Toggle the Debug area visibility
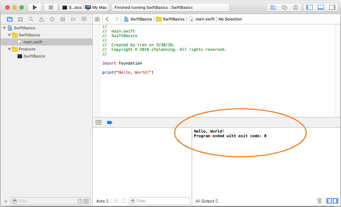This screenshot has width=341, height=207. [x=321, y=7]
